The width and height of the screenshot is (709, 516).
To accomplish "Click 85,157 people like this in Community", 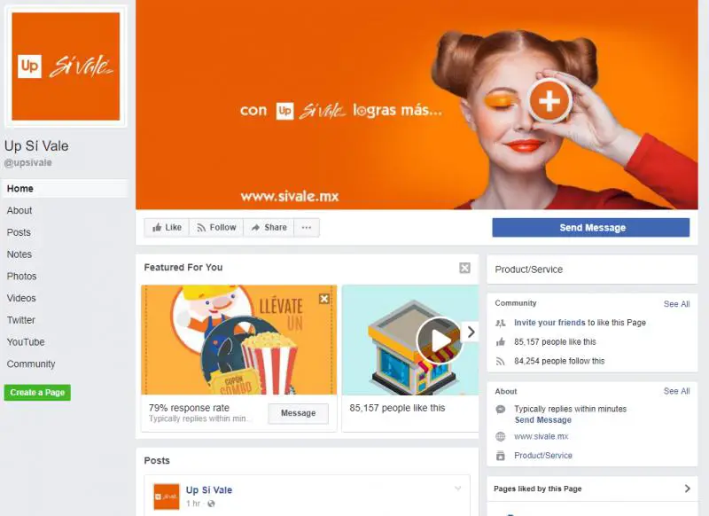I will [555, 342].
